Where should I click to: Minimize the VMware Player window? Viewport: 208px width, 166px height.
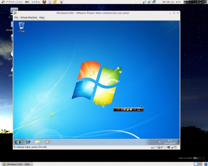point(170,13)
